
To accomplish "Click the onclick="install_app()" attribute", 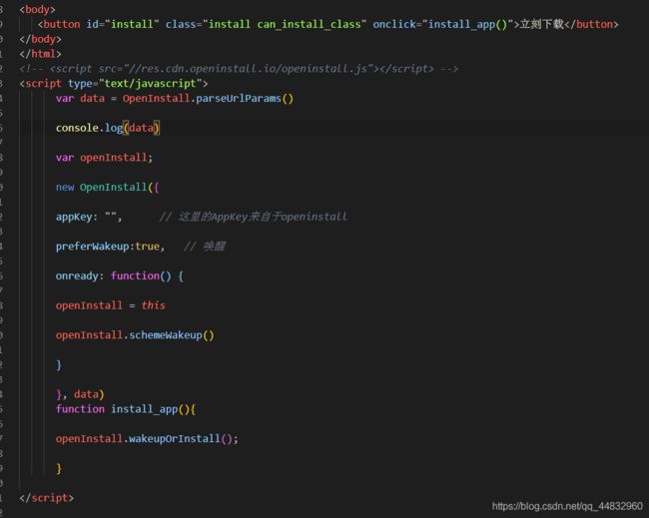I will (x=443, y=24).
